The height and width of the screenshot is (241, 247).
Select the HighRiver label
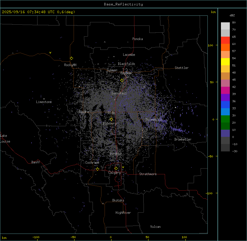click(123, 213)
